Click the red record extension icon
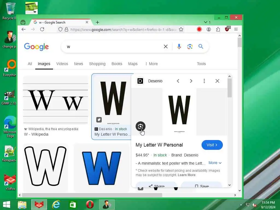This screenshot has height=210, width=280. (x=199, y=29)
